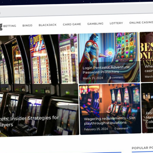Image resolution: width=153 pixels, height=153 pixels.
Task: Open the Insider Strategies featured article
Action: pos(29,121)
